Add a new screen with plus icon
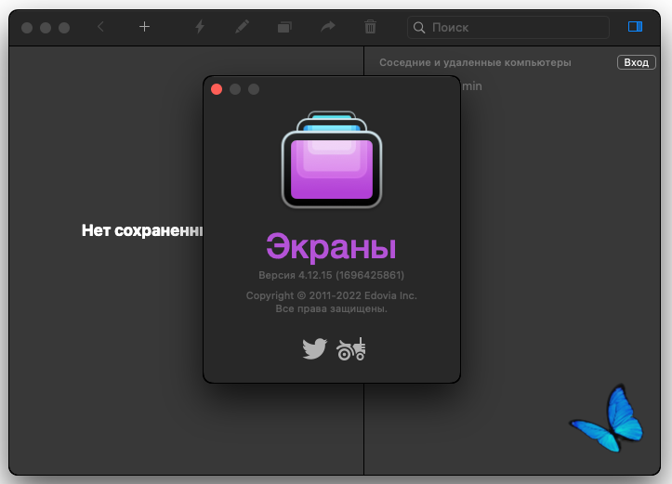672x484 pixels. click(x=144, y=27)
